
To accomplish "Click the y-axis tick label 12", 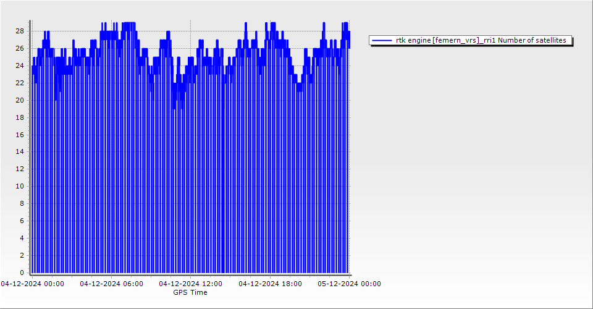I will [20, 169].
